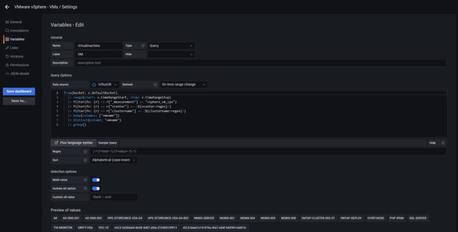This screenshot has height=232, width=458.
Task: Click the HPE-STOREONCE-VSA-04 preview value
Action: pyautogui.click(x=125, y=218)
